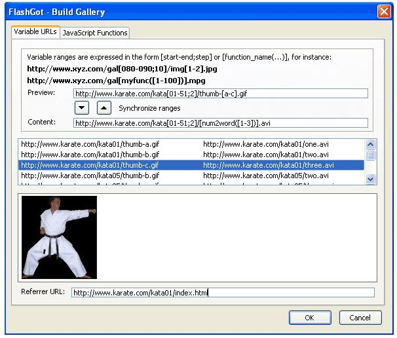Click the URL list scroll down arrow
This screenshot has width=397, height=338.
pos(370,179)
